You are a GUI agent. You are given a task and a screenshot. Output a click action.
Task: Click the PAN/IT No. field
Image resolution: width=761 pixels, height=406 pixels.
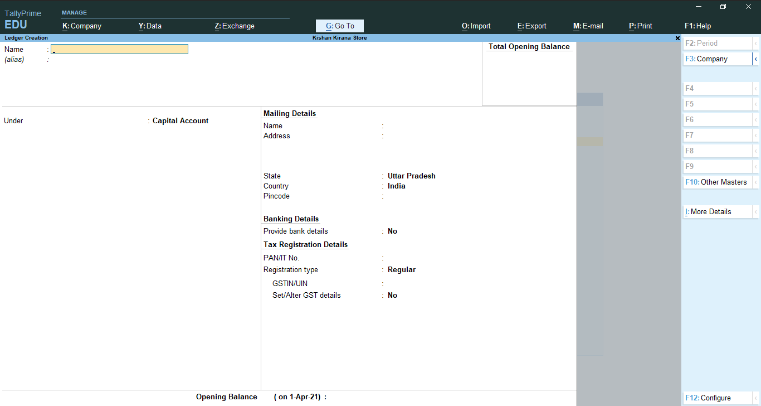(x=479, y=258)
